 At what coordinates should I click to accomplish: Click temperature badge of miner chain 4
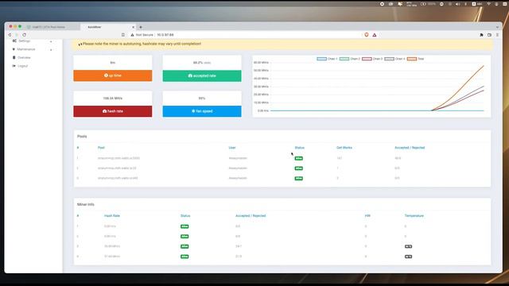(x=408, y=257)
